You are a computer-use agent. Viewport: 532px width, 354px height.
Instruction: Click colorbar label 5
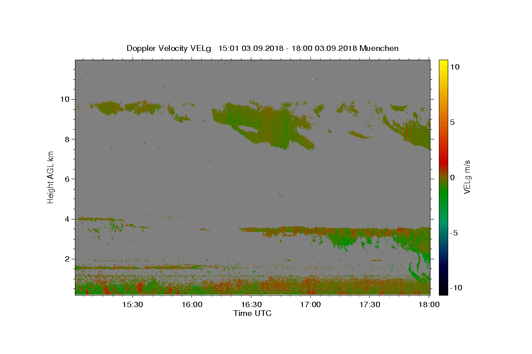click(452, 122)
